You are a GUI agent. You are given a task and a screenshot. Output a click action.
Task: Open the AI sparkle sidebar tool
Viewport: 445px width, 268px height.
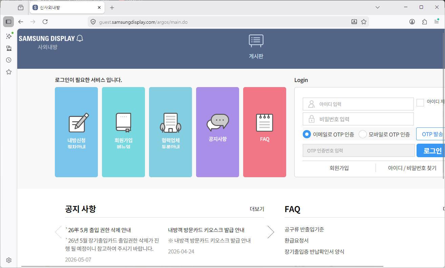(9, 36)
